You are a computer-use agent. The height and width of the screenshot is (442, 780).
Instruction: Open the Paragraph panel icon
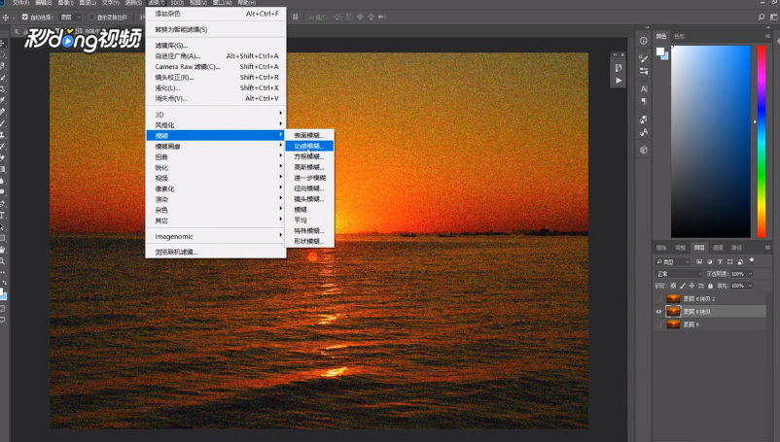644,101
